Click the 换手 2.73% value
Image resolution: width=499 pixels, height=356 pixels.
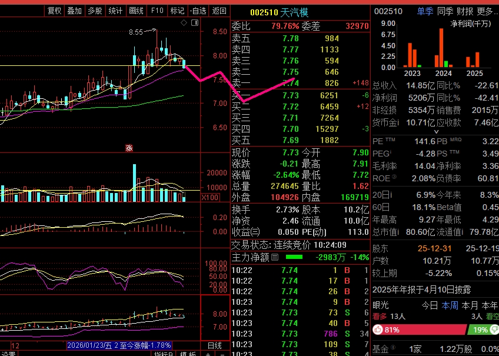point(287,209)
